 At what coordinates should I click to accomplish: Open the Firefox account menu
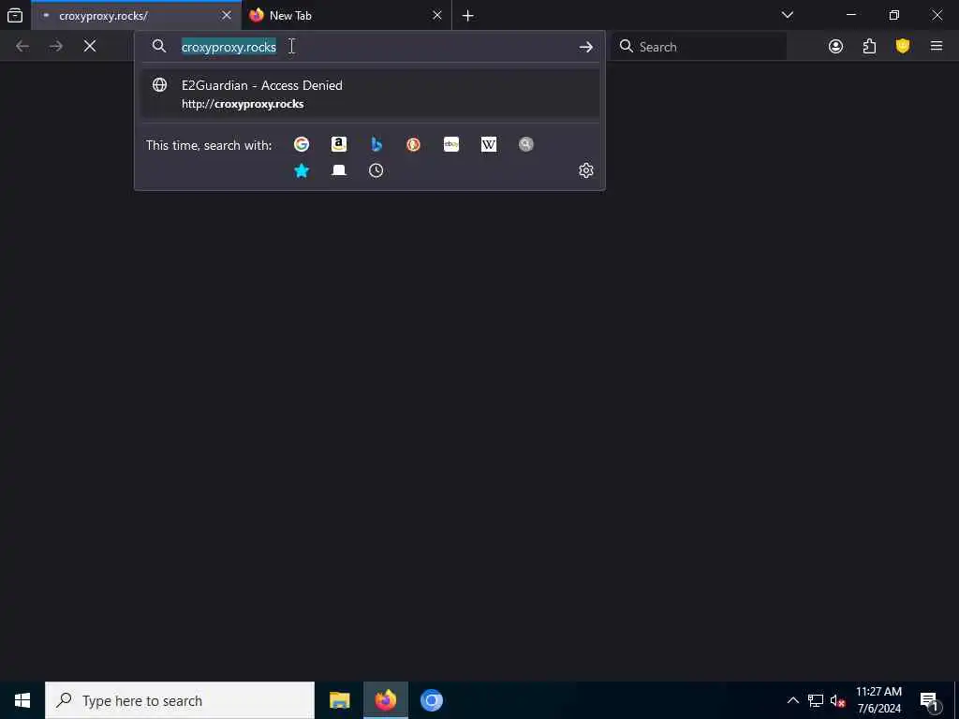pos(836,46)
